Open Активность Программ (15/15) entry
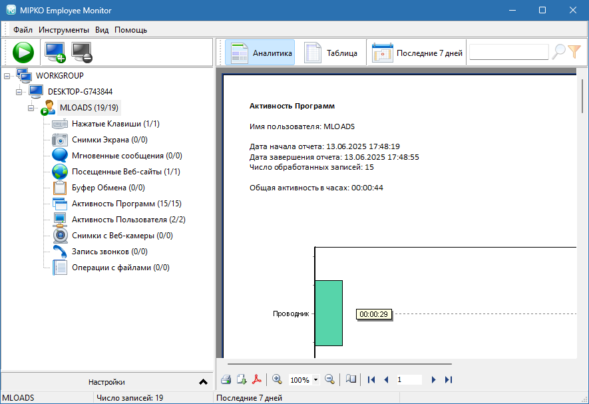Screen dimensions: 589x404 pyautogui.click(x=126, y=204)
